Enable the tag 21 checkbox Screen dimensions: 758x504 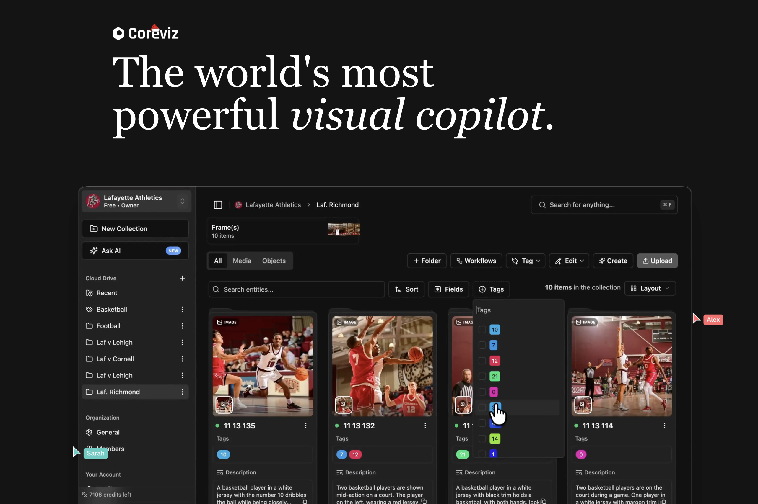point(482,377)
